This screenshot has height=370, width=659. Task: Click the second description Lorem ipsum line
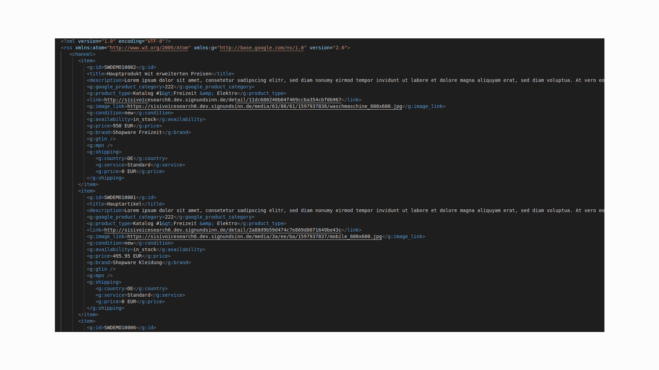click(346, 210)
